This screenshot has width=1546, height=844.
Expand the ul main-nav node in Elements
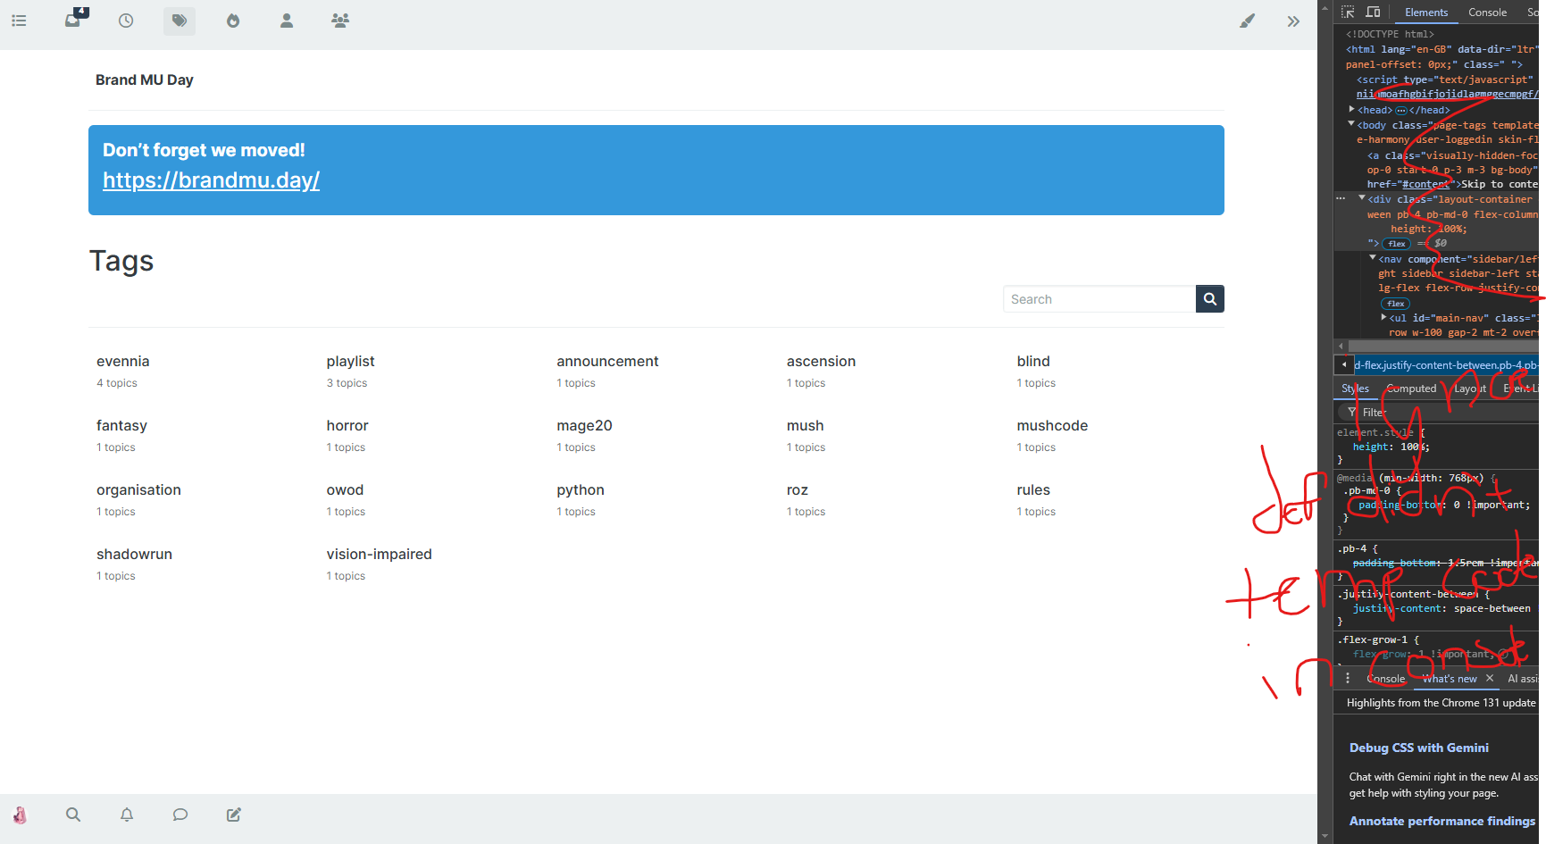click(1383, 317)
